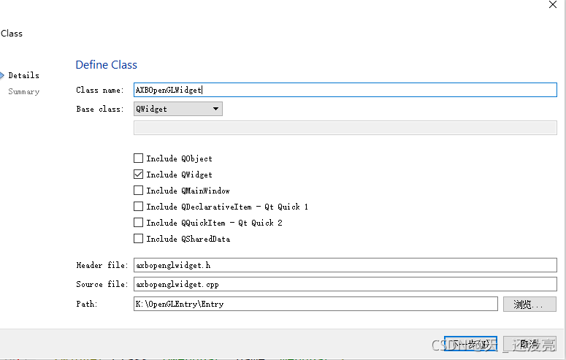Click the Header file text field
The height and width of the screenshot is (360, 566).
pos(345,265)
